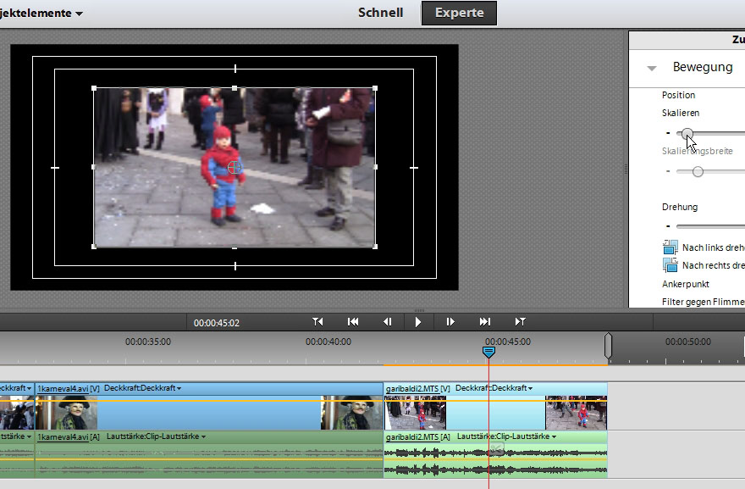Click the Ankerpunkt property label
Screen dimensions: 745x489
[685, 284]
